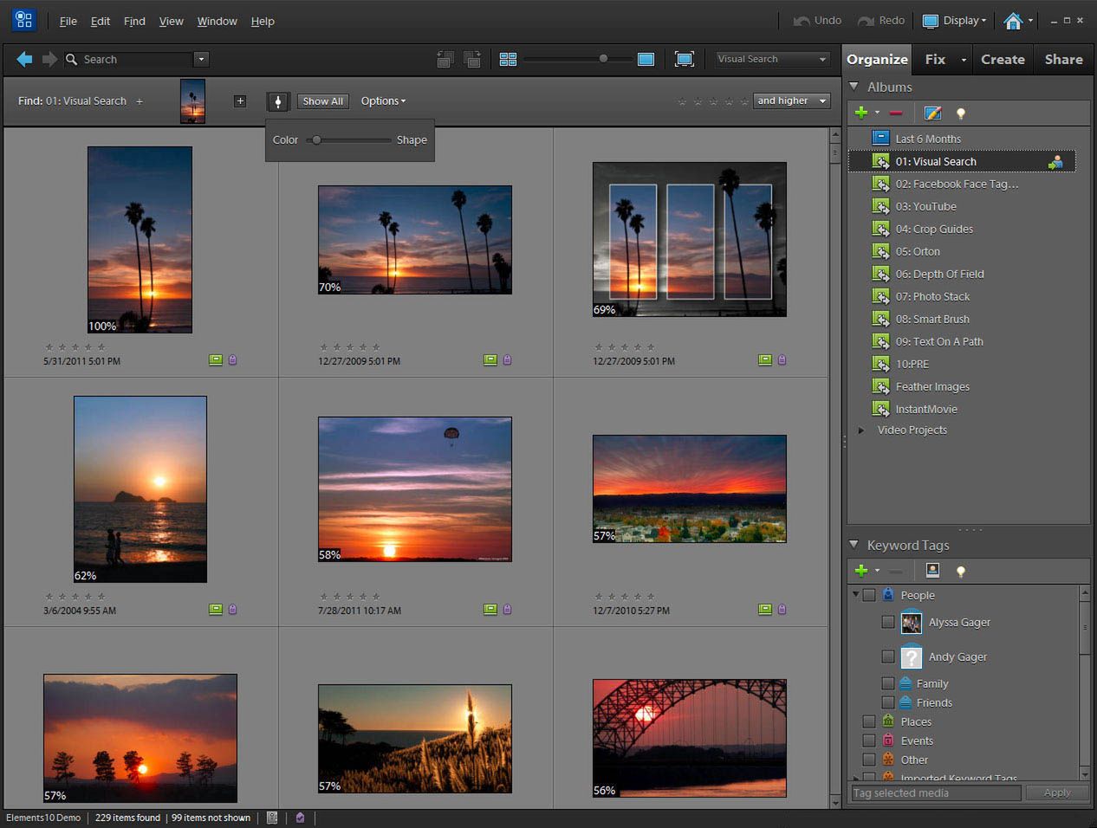The width and height of the screenshot is (1097, 828).
Task: Check the Family tag checkbox
Action: (887, 683)
